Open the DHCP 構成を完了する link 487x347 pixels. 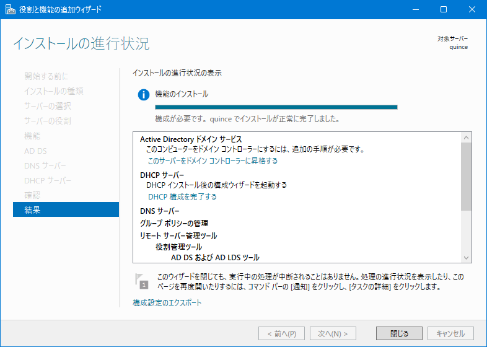coord(182,197)
